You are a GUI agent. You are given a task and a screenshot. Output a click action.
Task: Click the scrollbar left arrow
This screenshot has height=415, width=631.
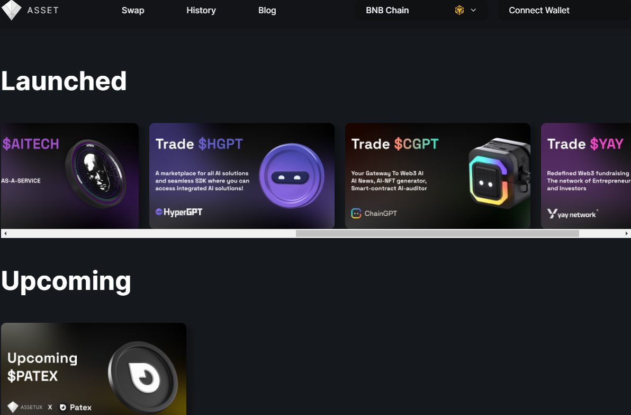tap(5, 233)
